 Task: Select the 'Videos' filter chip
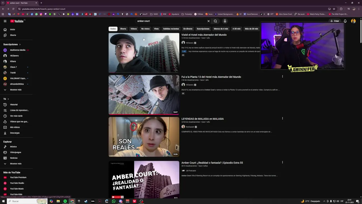133,29
